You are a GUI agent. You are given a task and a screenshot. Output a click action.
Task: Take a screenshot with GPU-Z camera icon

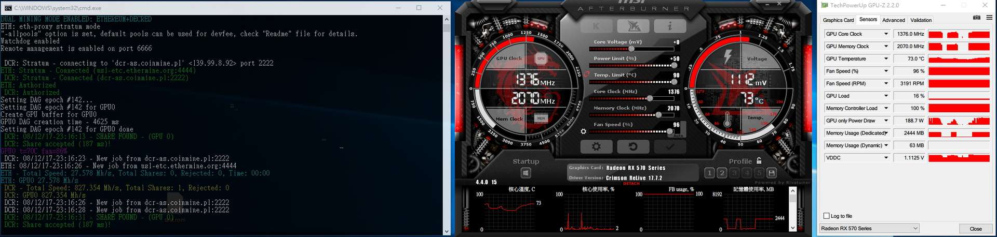pyautogui.click(x=976, y=18)
